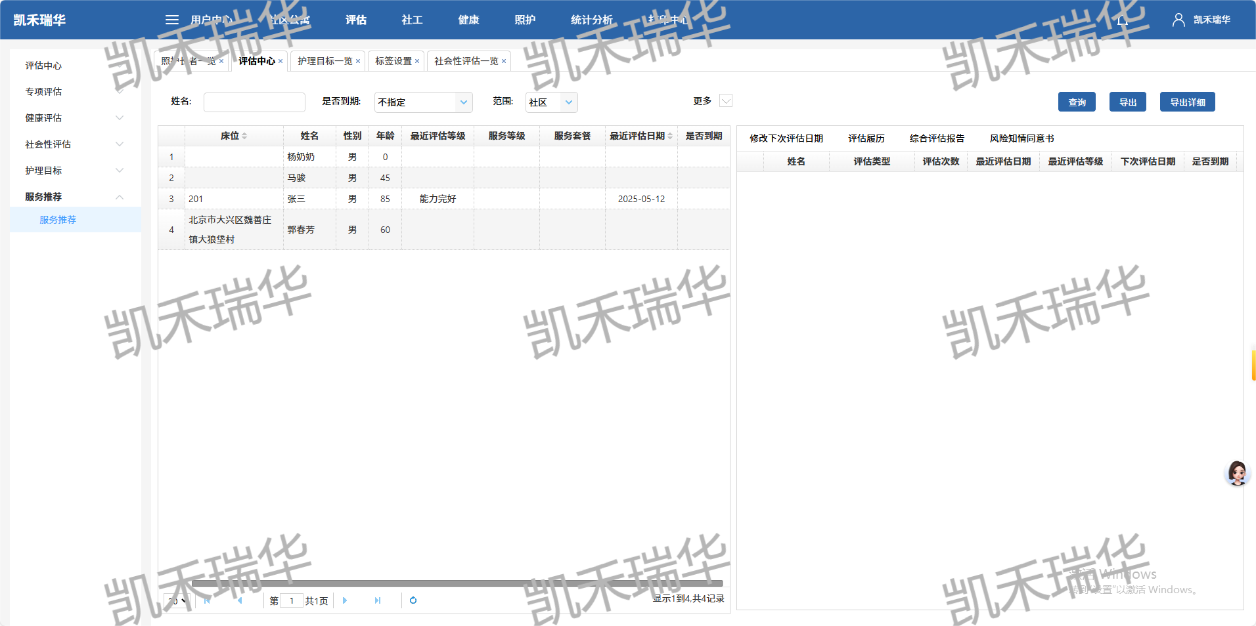Screen dimensions: 1256x626
Task: Open the 范围 dropdown showing 社区
Action: 551,102
